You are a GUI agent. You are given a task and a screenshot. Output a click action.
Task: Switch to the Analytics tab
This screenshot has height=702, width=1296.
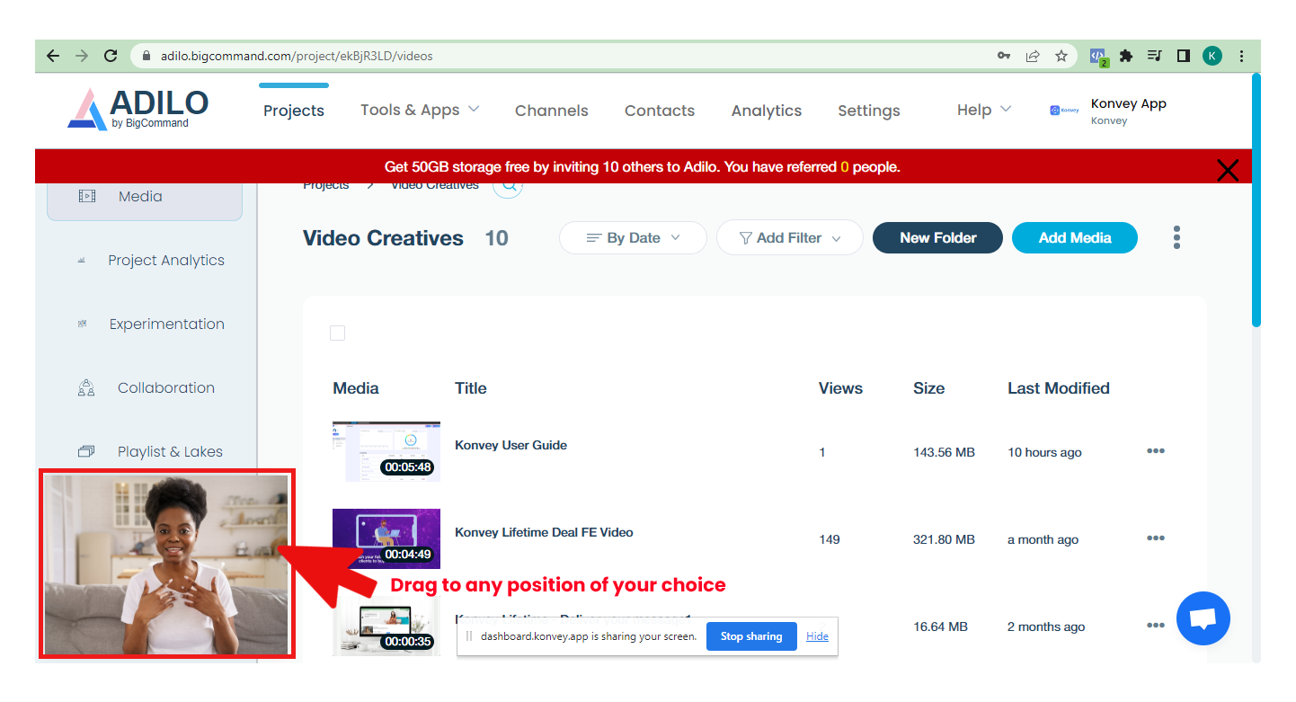pyautogui.click(x=767, y=111)
